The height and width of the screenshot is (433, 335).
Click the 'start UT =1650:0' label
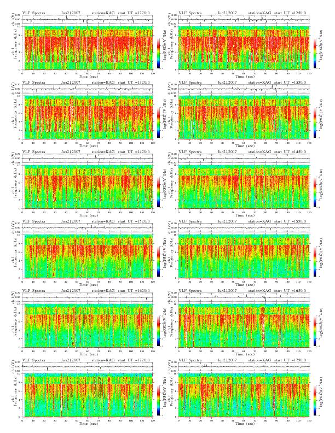pyautogui.click(x=290, y=290)
